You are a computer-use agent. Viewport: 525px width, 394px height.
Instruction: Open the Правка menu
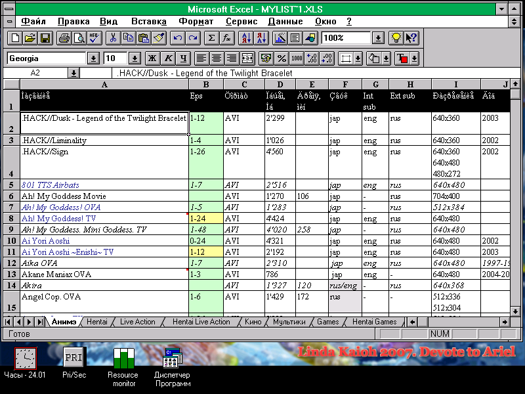[73, 22]
